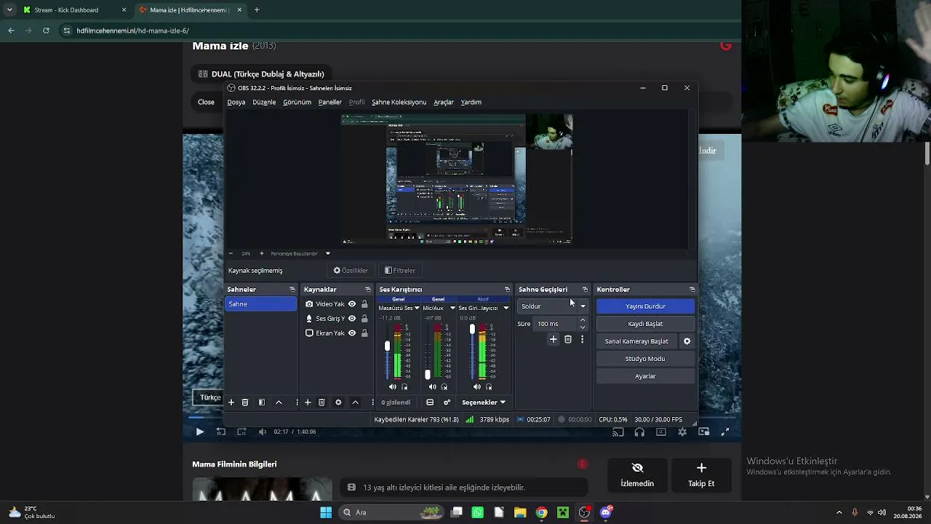Open Mic/Aux channel dropdown arrow
Image resolution: width=931 pixels, height=524 pixels.
[452, 308]
